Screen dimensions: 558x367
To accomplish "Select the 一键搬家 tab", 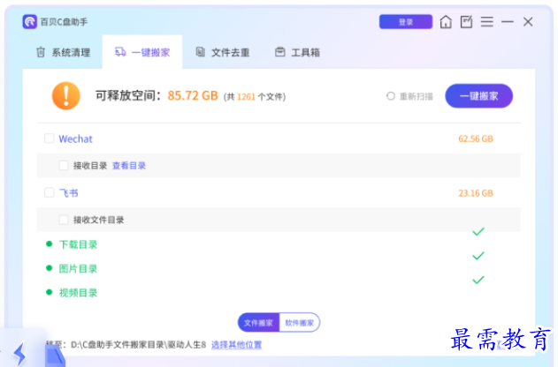I will point(142,53).
